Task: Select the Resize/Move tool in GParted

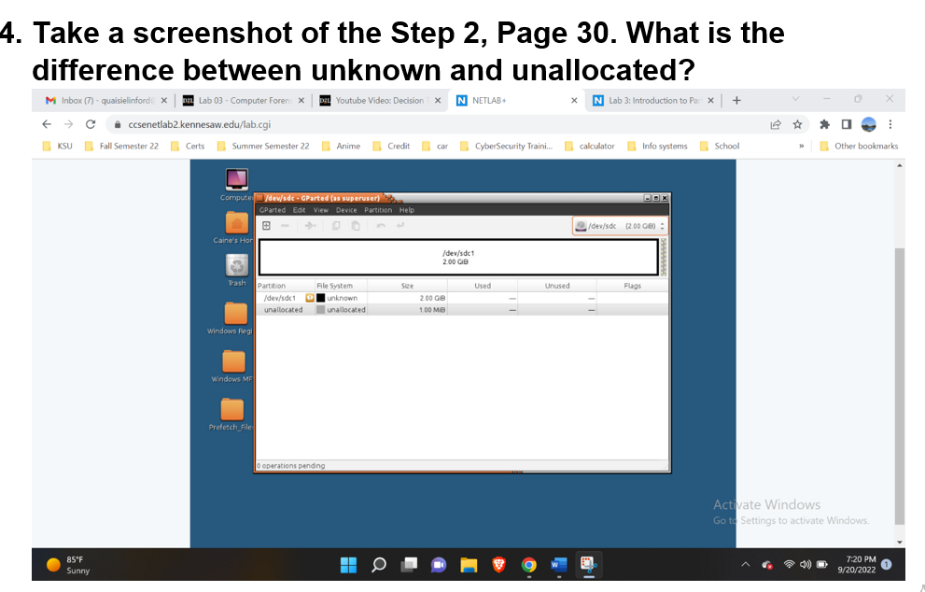Action: (x=310, y=225)
